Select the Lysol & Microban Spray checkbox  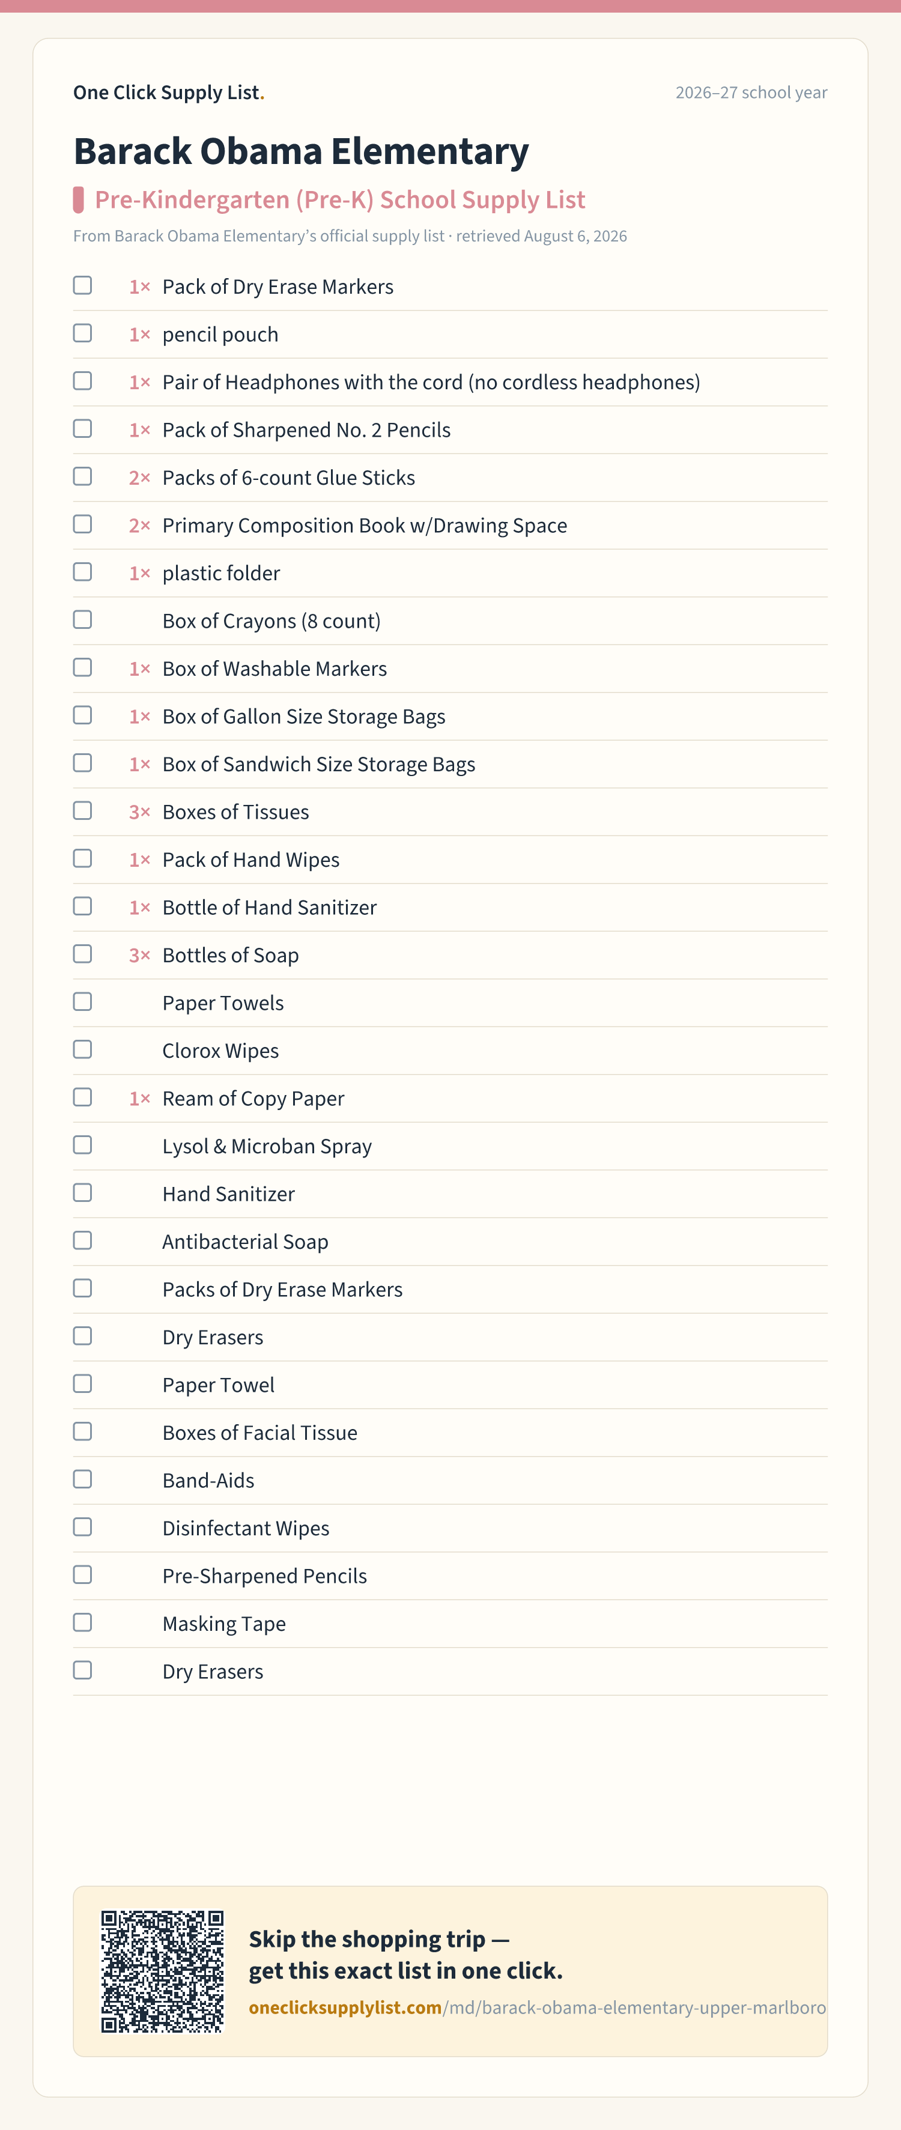click(x=83, y=1145)
